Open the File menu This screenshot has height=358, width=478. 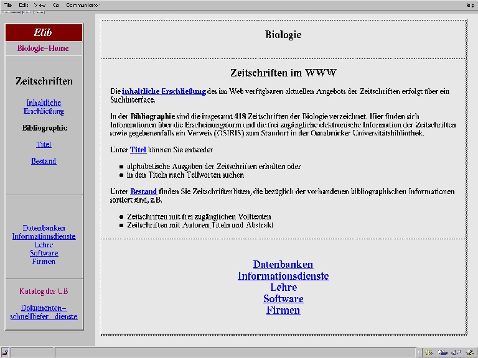(8, 4)
